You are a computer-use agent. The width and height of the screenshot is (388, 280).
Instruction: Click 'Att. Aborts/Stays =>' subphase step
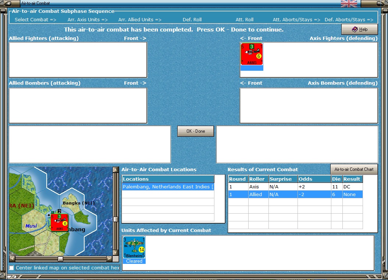[296, 19]
